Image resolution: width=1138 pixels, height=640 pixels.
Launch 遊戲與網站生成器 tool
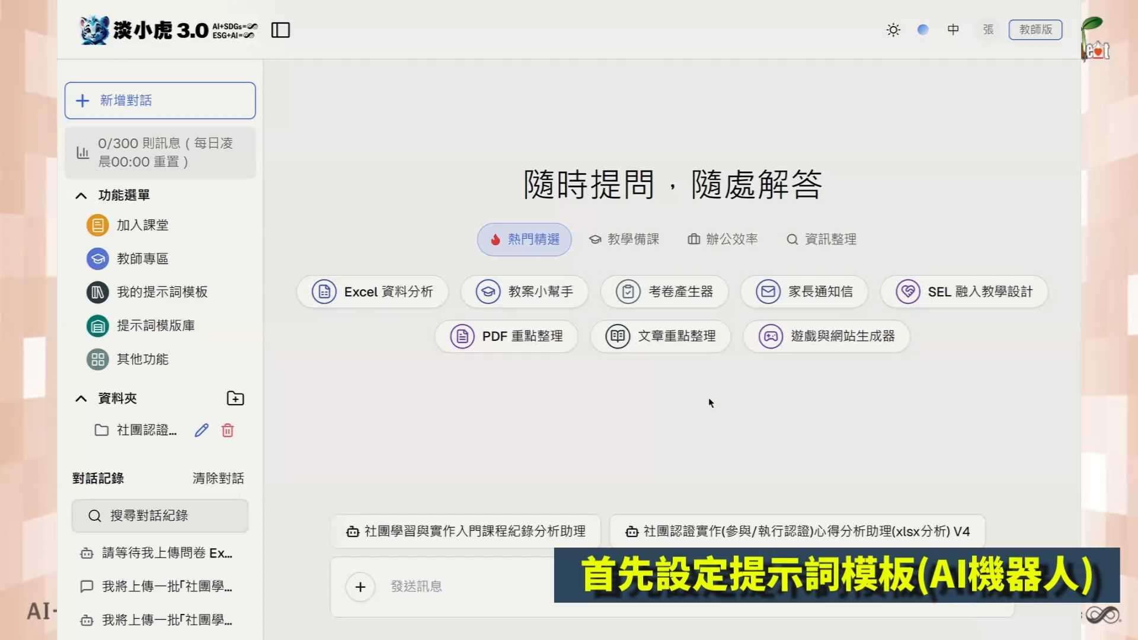tap(827, 337)
